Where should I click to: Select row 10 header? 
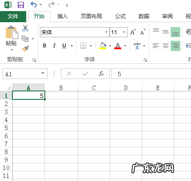pos(6,168)
